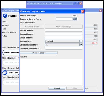Click the Cancel button

(57, 88)
